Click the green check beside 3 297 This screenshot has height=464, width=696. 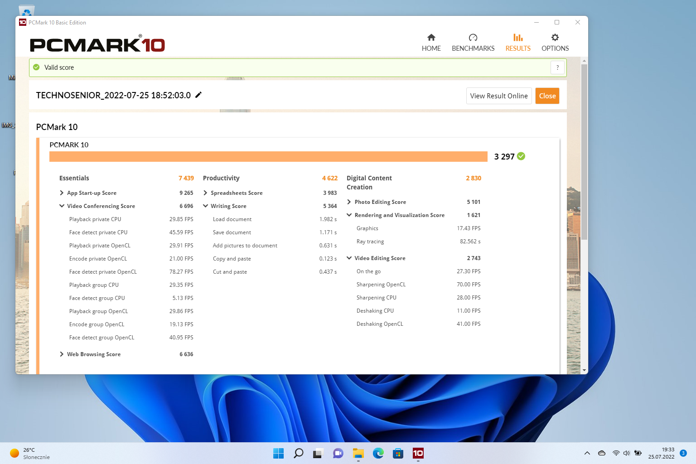coord(521,156)
